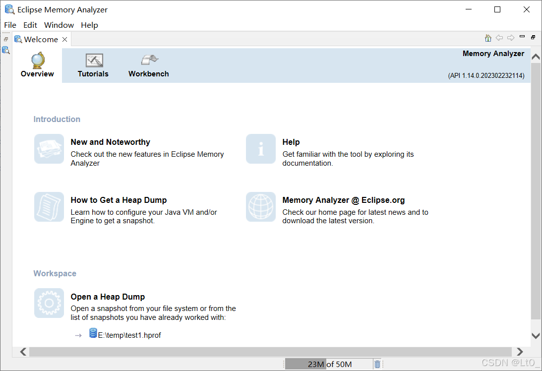
Task: Click the restore icon in left trim bar
Action: point(6,39)
